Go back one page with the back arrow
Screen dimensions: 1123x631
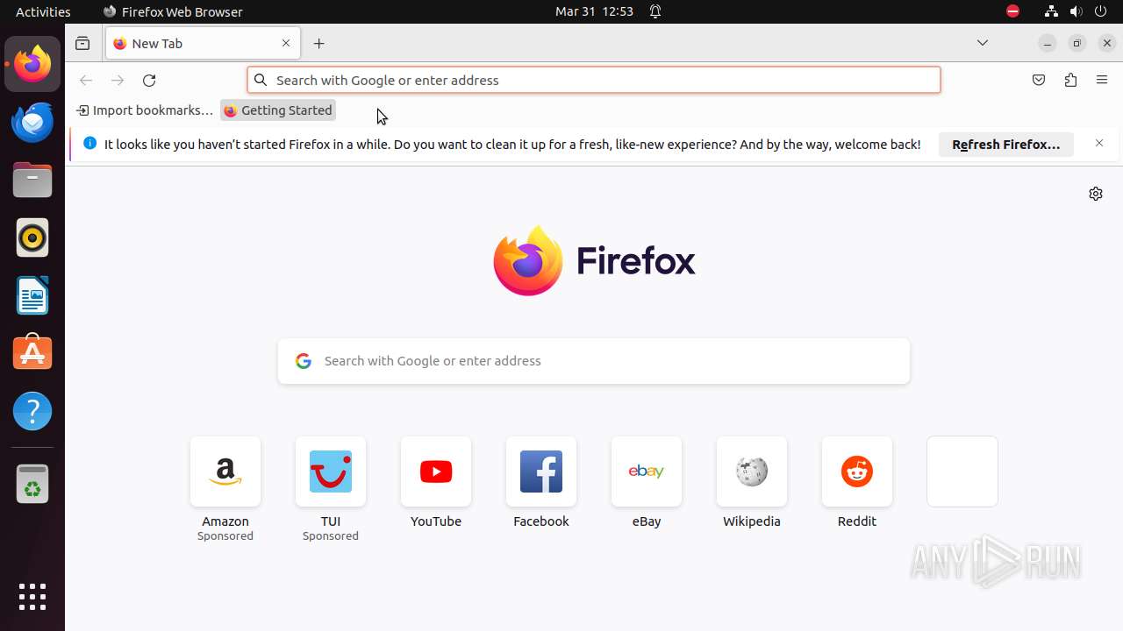point(86,80)
